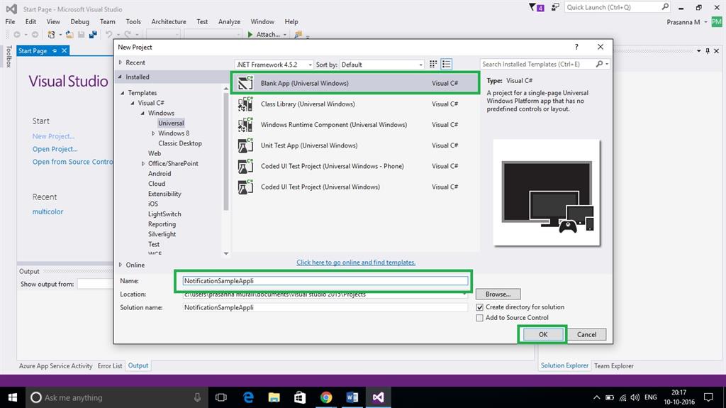Click the Attach start debugging arrow
726x408 pixels.
[x=250, y=34]
